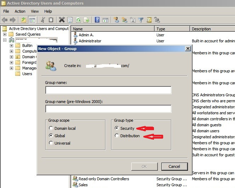This screenshot has width=235, height=188.
Task: Toggle the show/hide console tree icon
Action: pyautogui.click(x=32, y=20)
